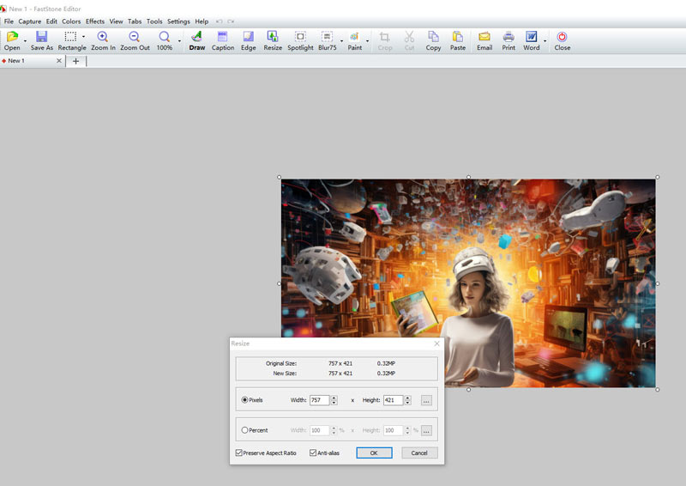Export image to Word
The height and width of the screenshot is (486, 686).
(531, 40)
